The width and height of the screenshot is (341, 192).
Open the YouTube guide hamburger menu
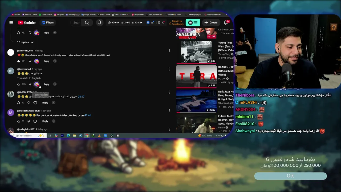[x=11, y=23]
